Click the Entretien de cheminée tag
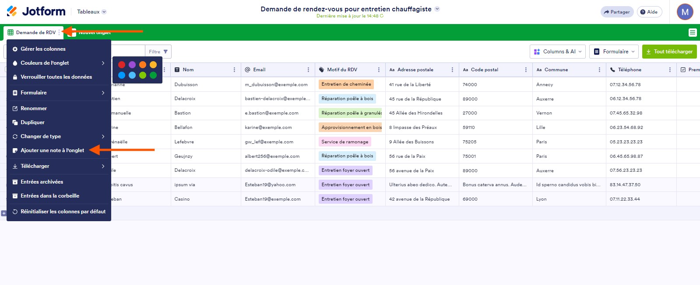 click(346, 84)
